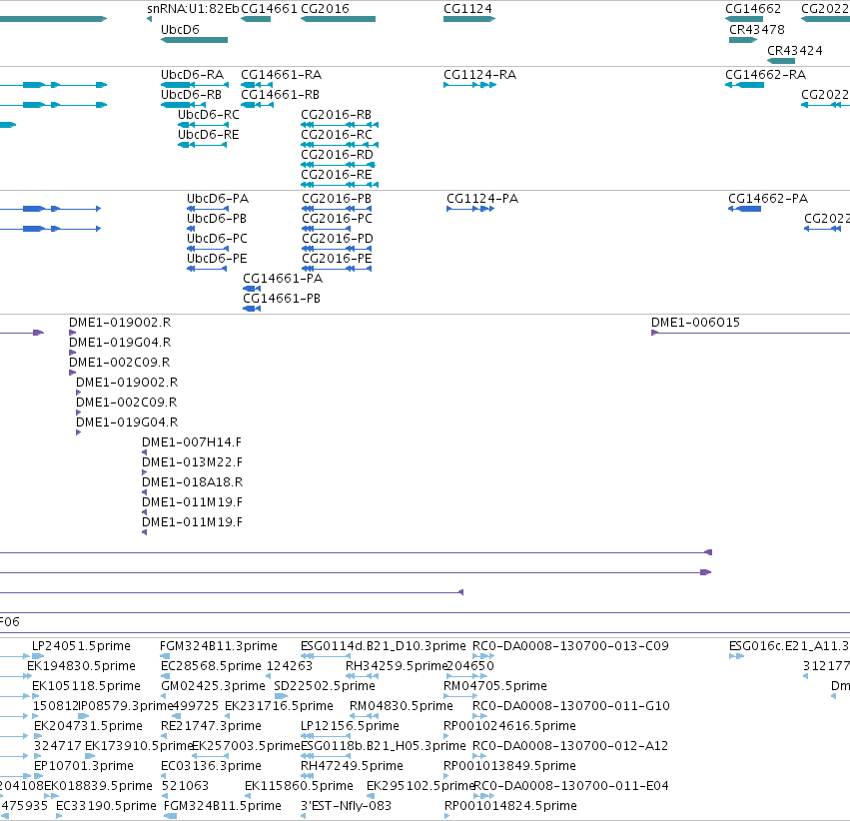
Task: Select the LP24051.5prime EST label
Action: pos(81,646)
